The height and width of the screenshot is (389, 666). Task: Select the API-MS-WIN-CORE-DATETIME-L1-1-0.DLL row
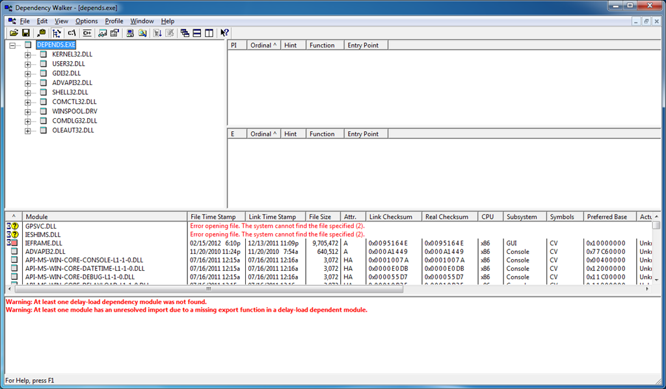[x=328, y=268]
